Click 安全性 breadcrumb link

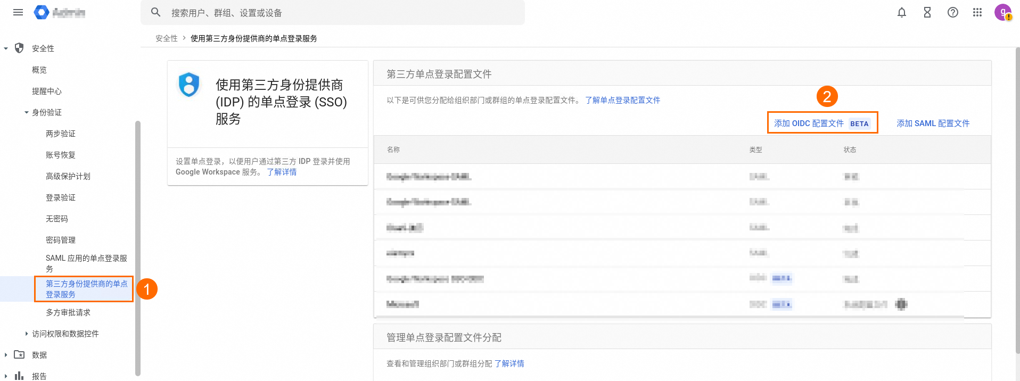point(167,38)
